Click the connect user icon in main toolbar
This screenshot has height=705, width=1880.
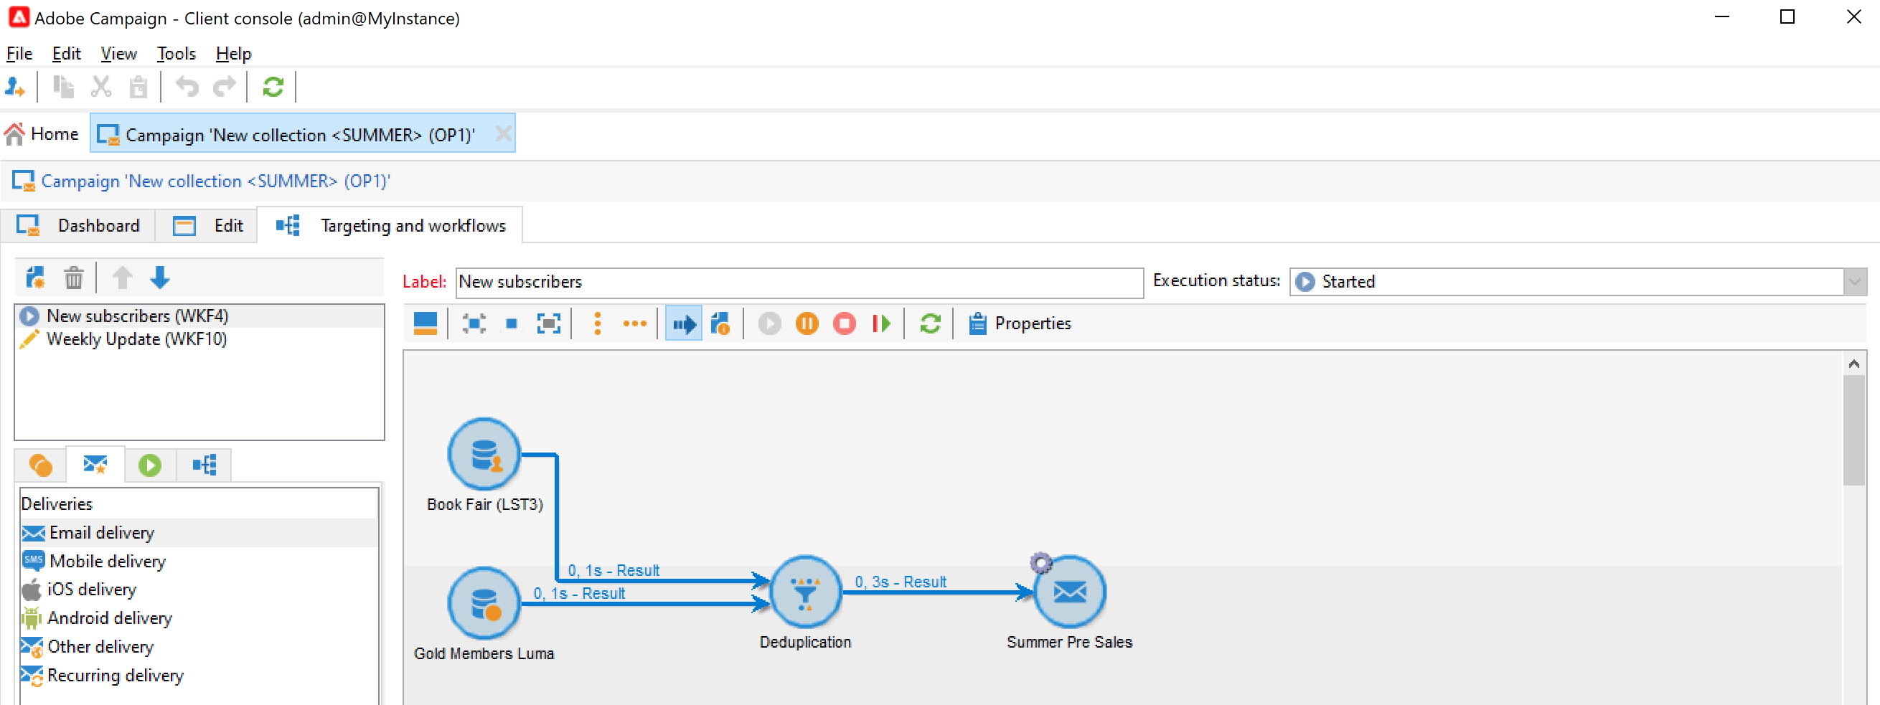click(x=14, y=87)
